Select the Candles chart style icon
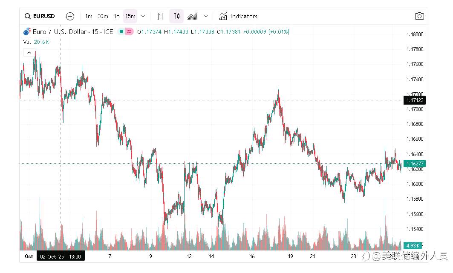Viewport: 453px width, 273px height. point(176,16)
